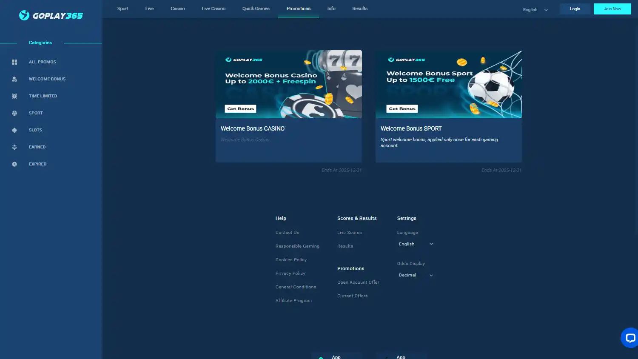This screenshot has width=638, height=359.
Task: Click the Slots spade icon
Action: (14, 130)
